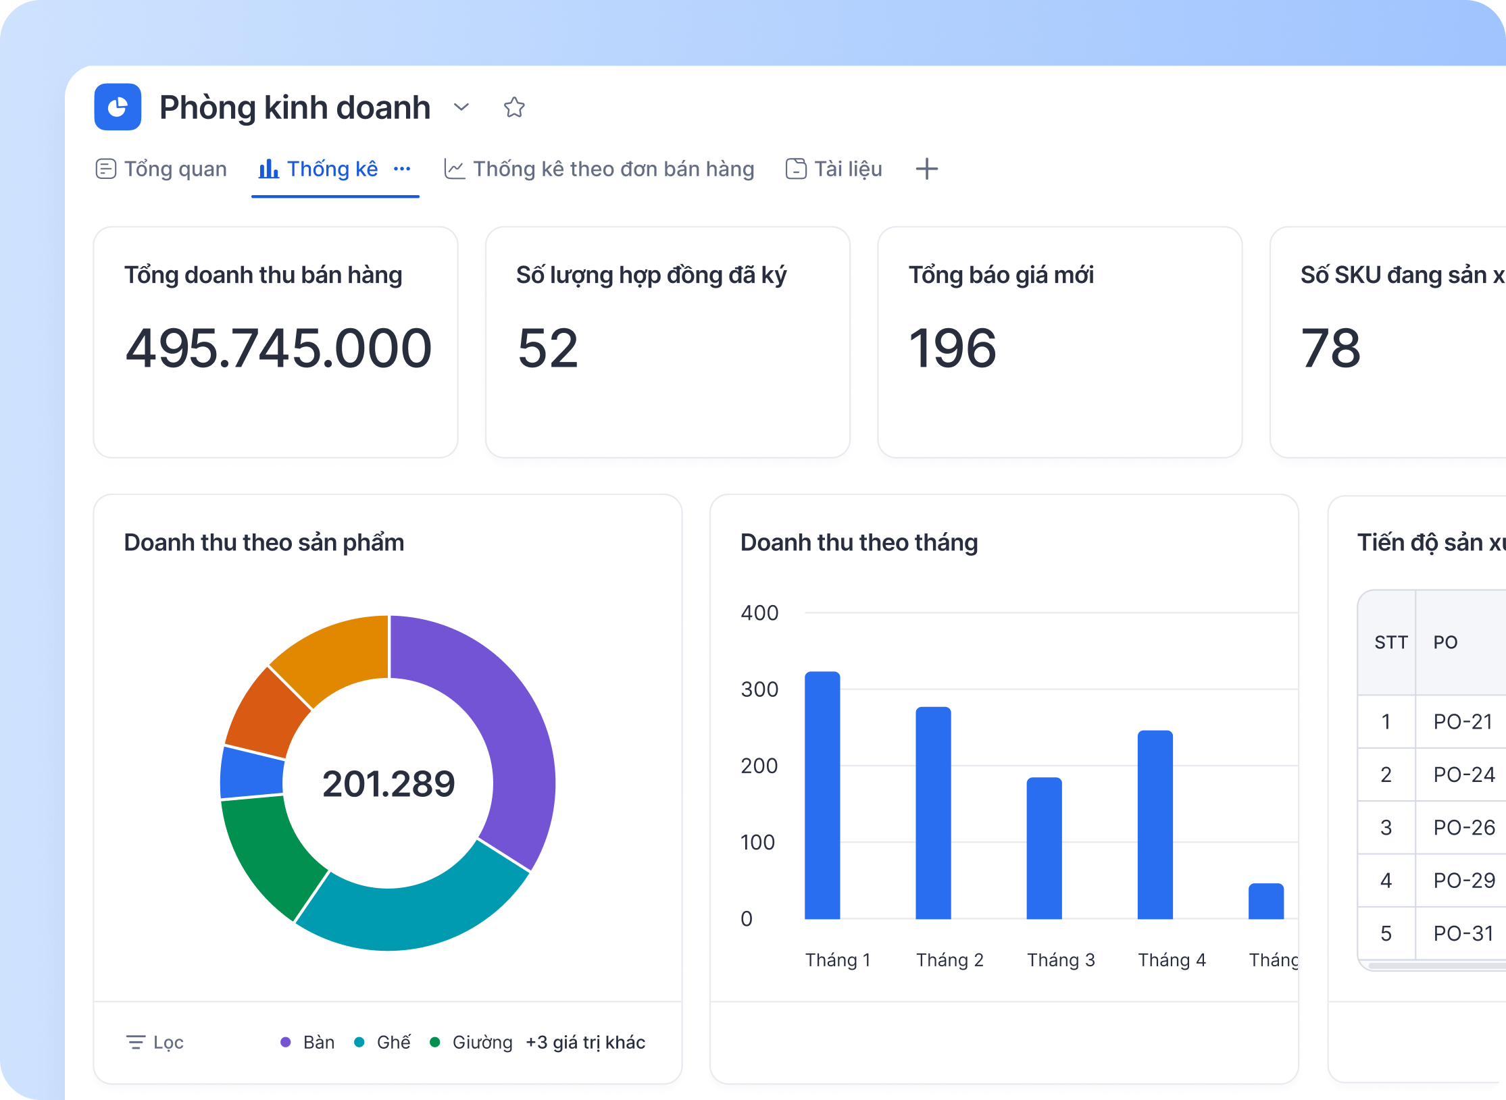
Task: Star the Phòng kinh doanh workspace
Action: 513,107
